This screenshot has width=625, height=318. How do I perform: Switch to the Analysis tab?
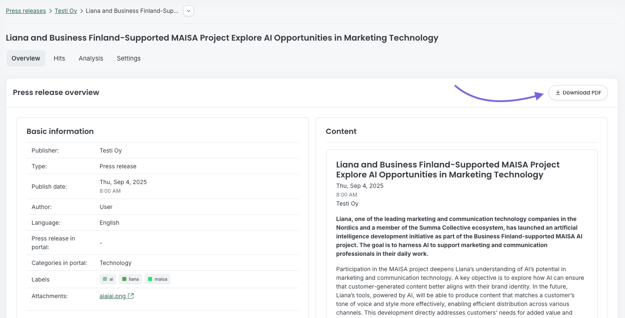(x=91, y=58)
